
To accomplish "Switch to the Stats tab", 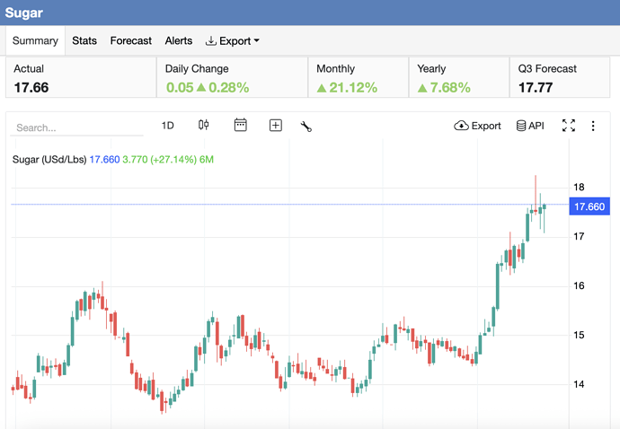I will 84,40.
